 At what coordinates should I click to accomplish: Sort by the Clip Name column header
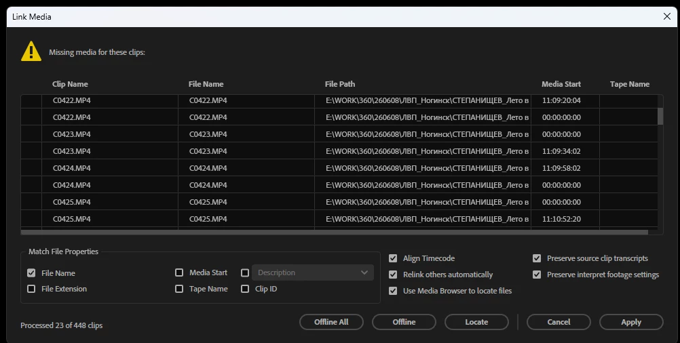71,84
